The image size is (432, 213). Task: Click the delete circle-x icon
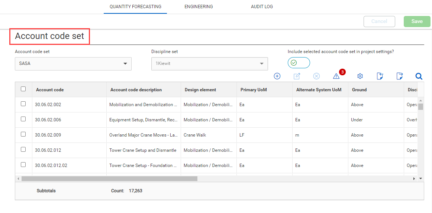click(316, 76)
